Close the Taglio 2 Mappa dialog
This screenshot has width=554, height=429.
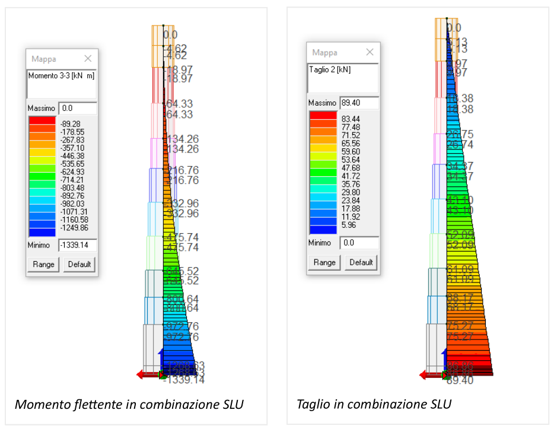coord(370,52)
